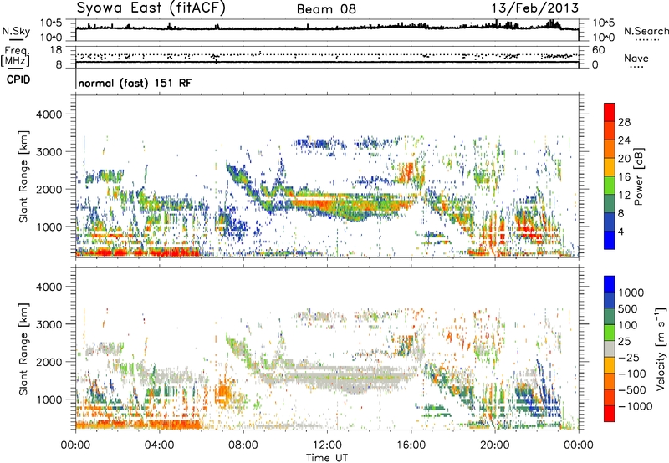Click the gray segment of the velocity colorbar
This screenshot has height=463, width=669.
(610, 349)
